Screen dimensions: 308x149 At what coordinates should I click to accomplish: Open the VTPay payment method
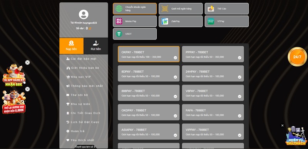tap(227, 21)
